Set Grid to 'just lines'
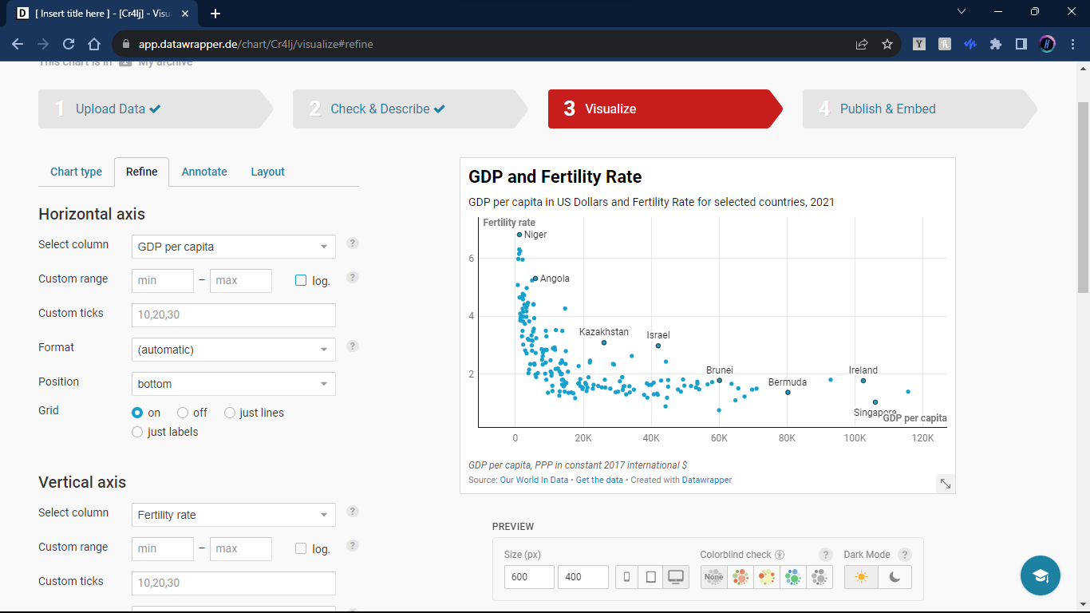1090x613 pixels. point(230,413)
